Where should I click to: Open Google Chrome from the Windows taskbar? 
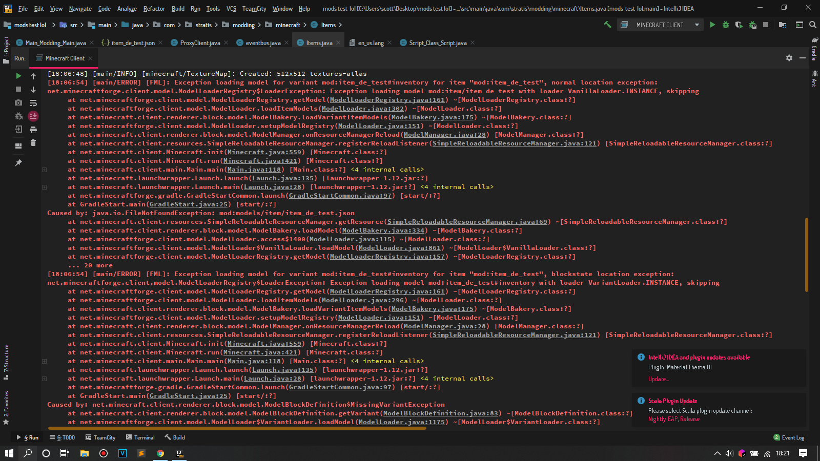[x=160, y=453]
